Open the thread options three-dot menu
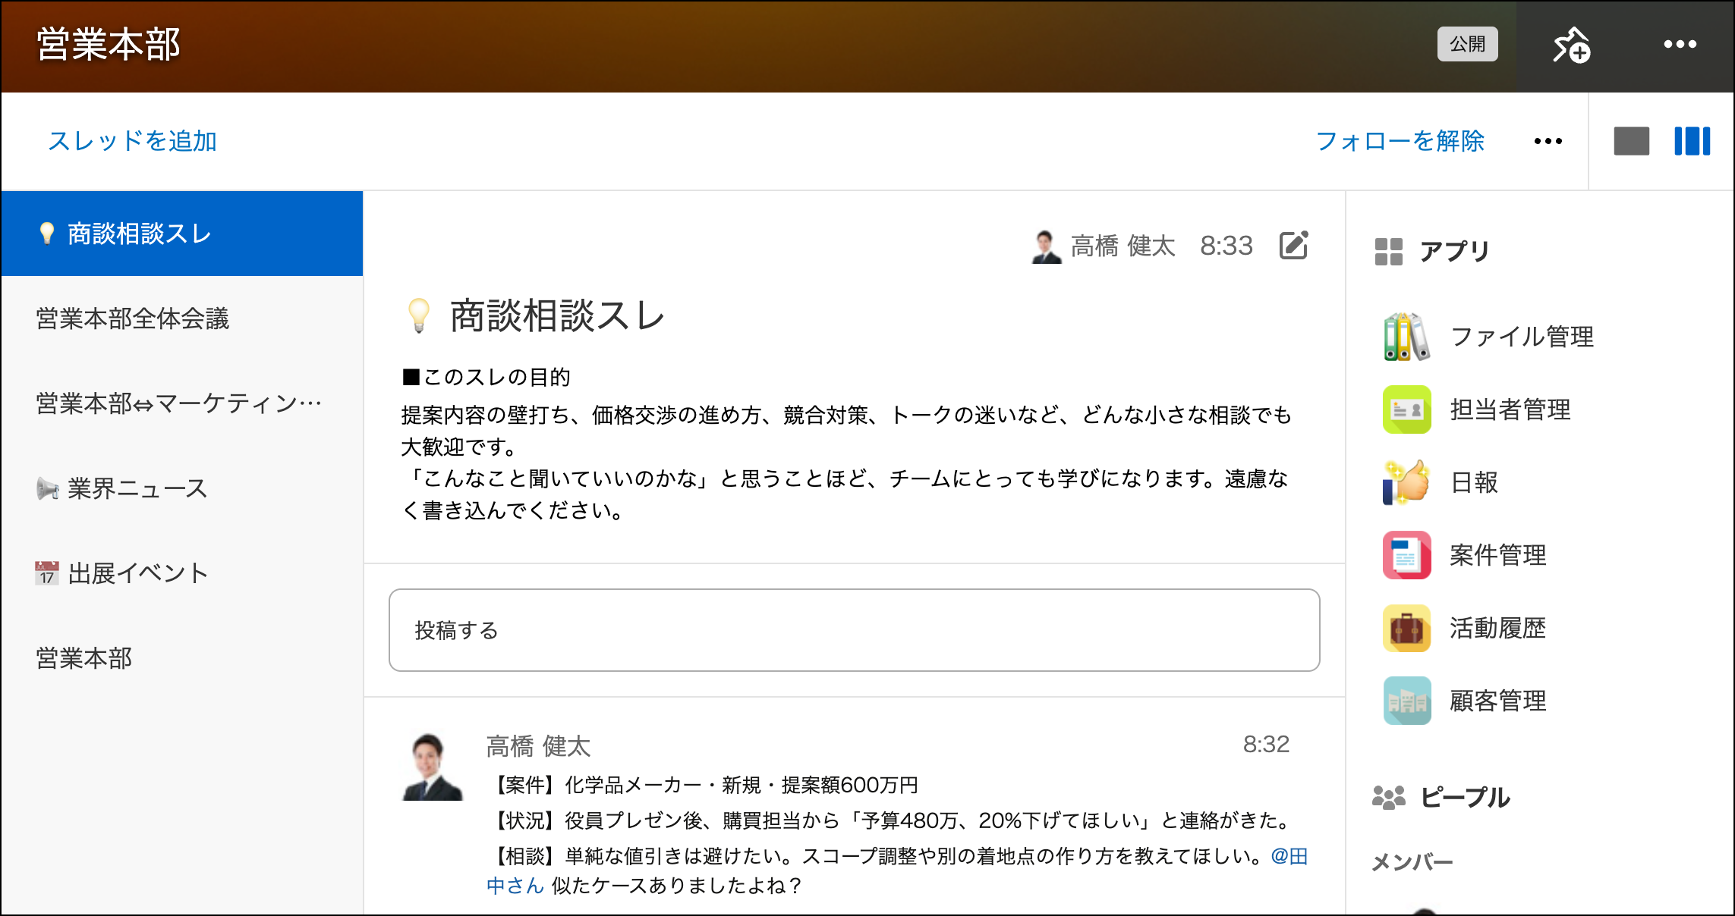The height and width of the screenshot is (916, 1735). tap(1548, 141)
